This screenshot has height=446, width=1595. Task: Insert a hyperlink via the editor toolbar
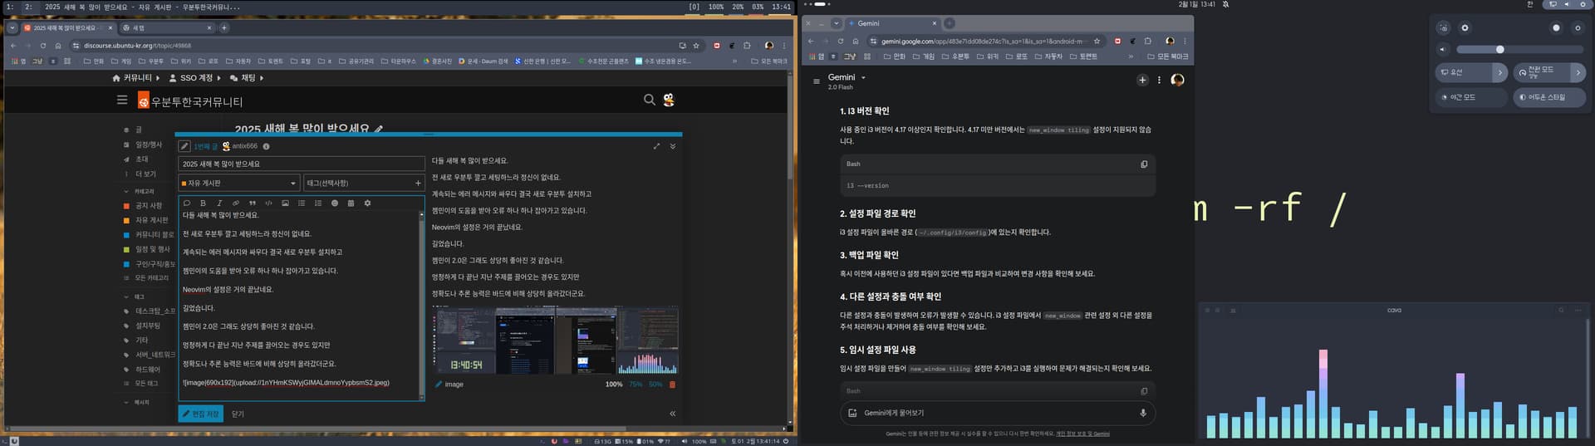click(236, 203)
